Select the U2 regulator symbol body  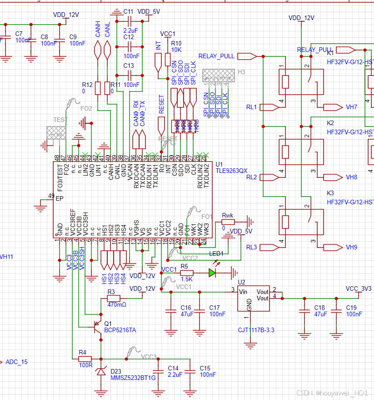pyautogui.click(x=254, y=299)
